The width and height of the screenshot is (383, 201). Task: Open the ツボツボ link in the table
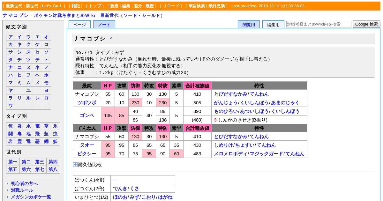(x=87, y=103)
